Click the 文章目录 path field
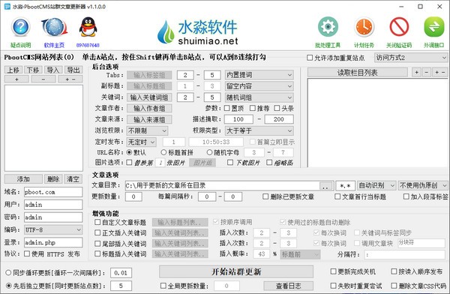This screenshot has height=294, width=450. coord(223,185)
